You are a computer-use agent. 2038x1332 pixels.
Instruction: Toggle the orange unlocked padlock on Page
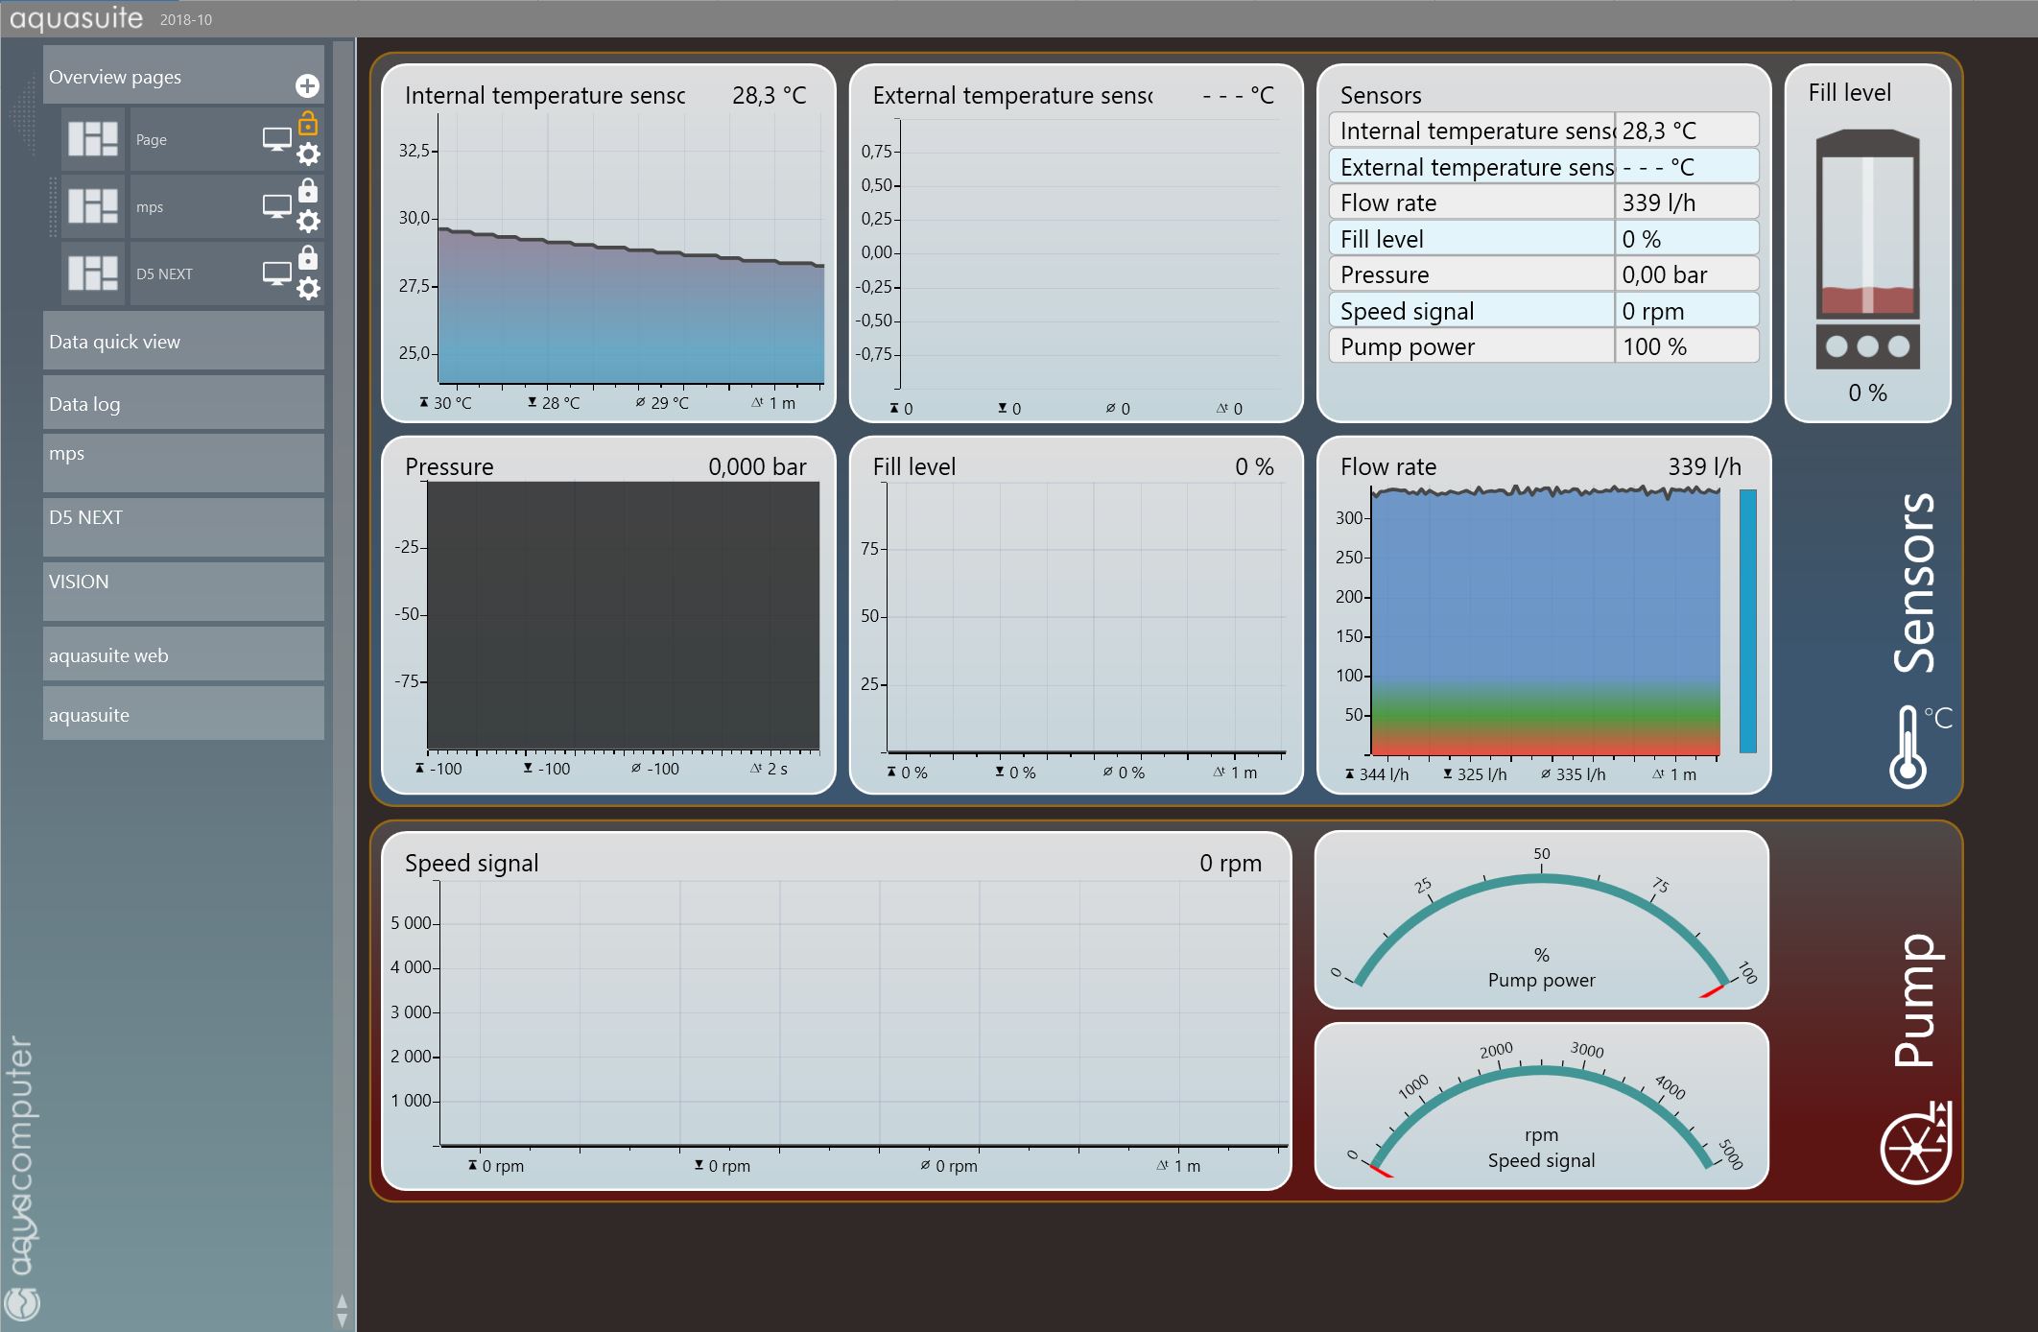(308, 124)
